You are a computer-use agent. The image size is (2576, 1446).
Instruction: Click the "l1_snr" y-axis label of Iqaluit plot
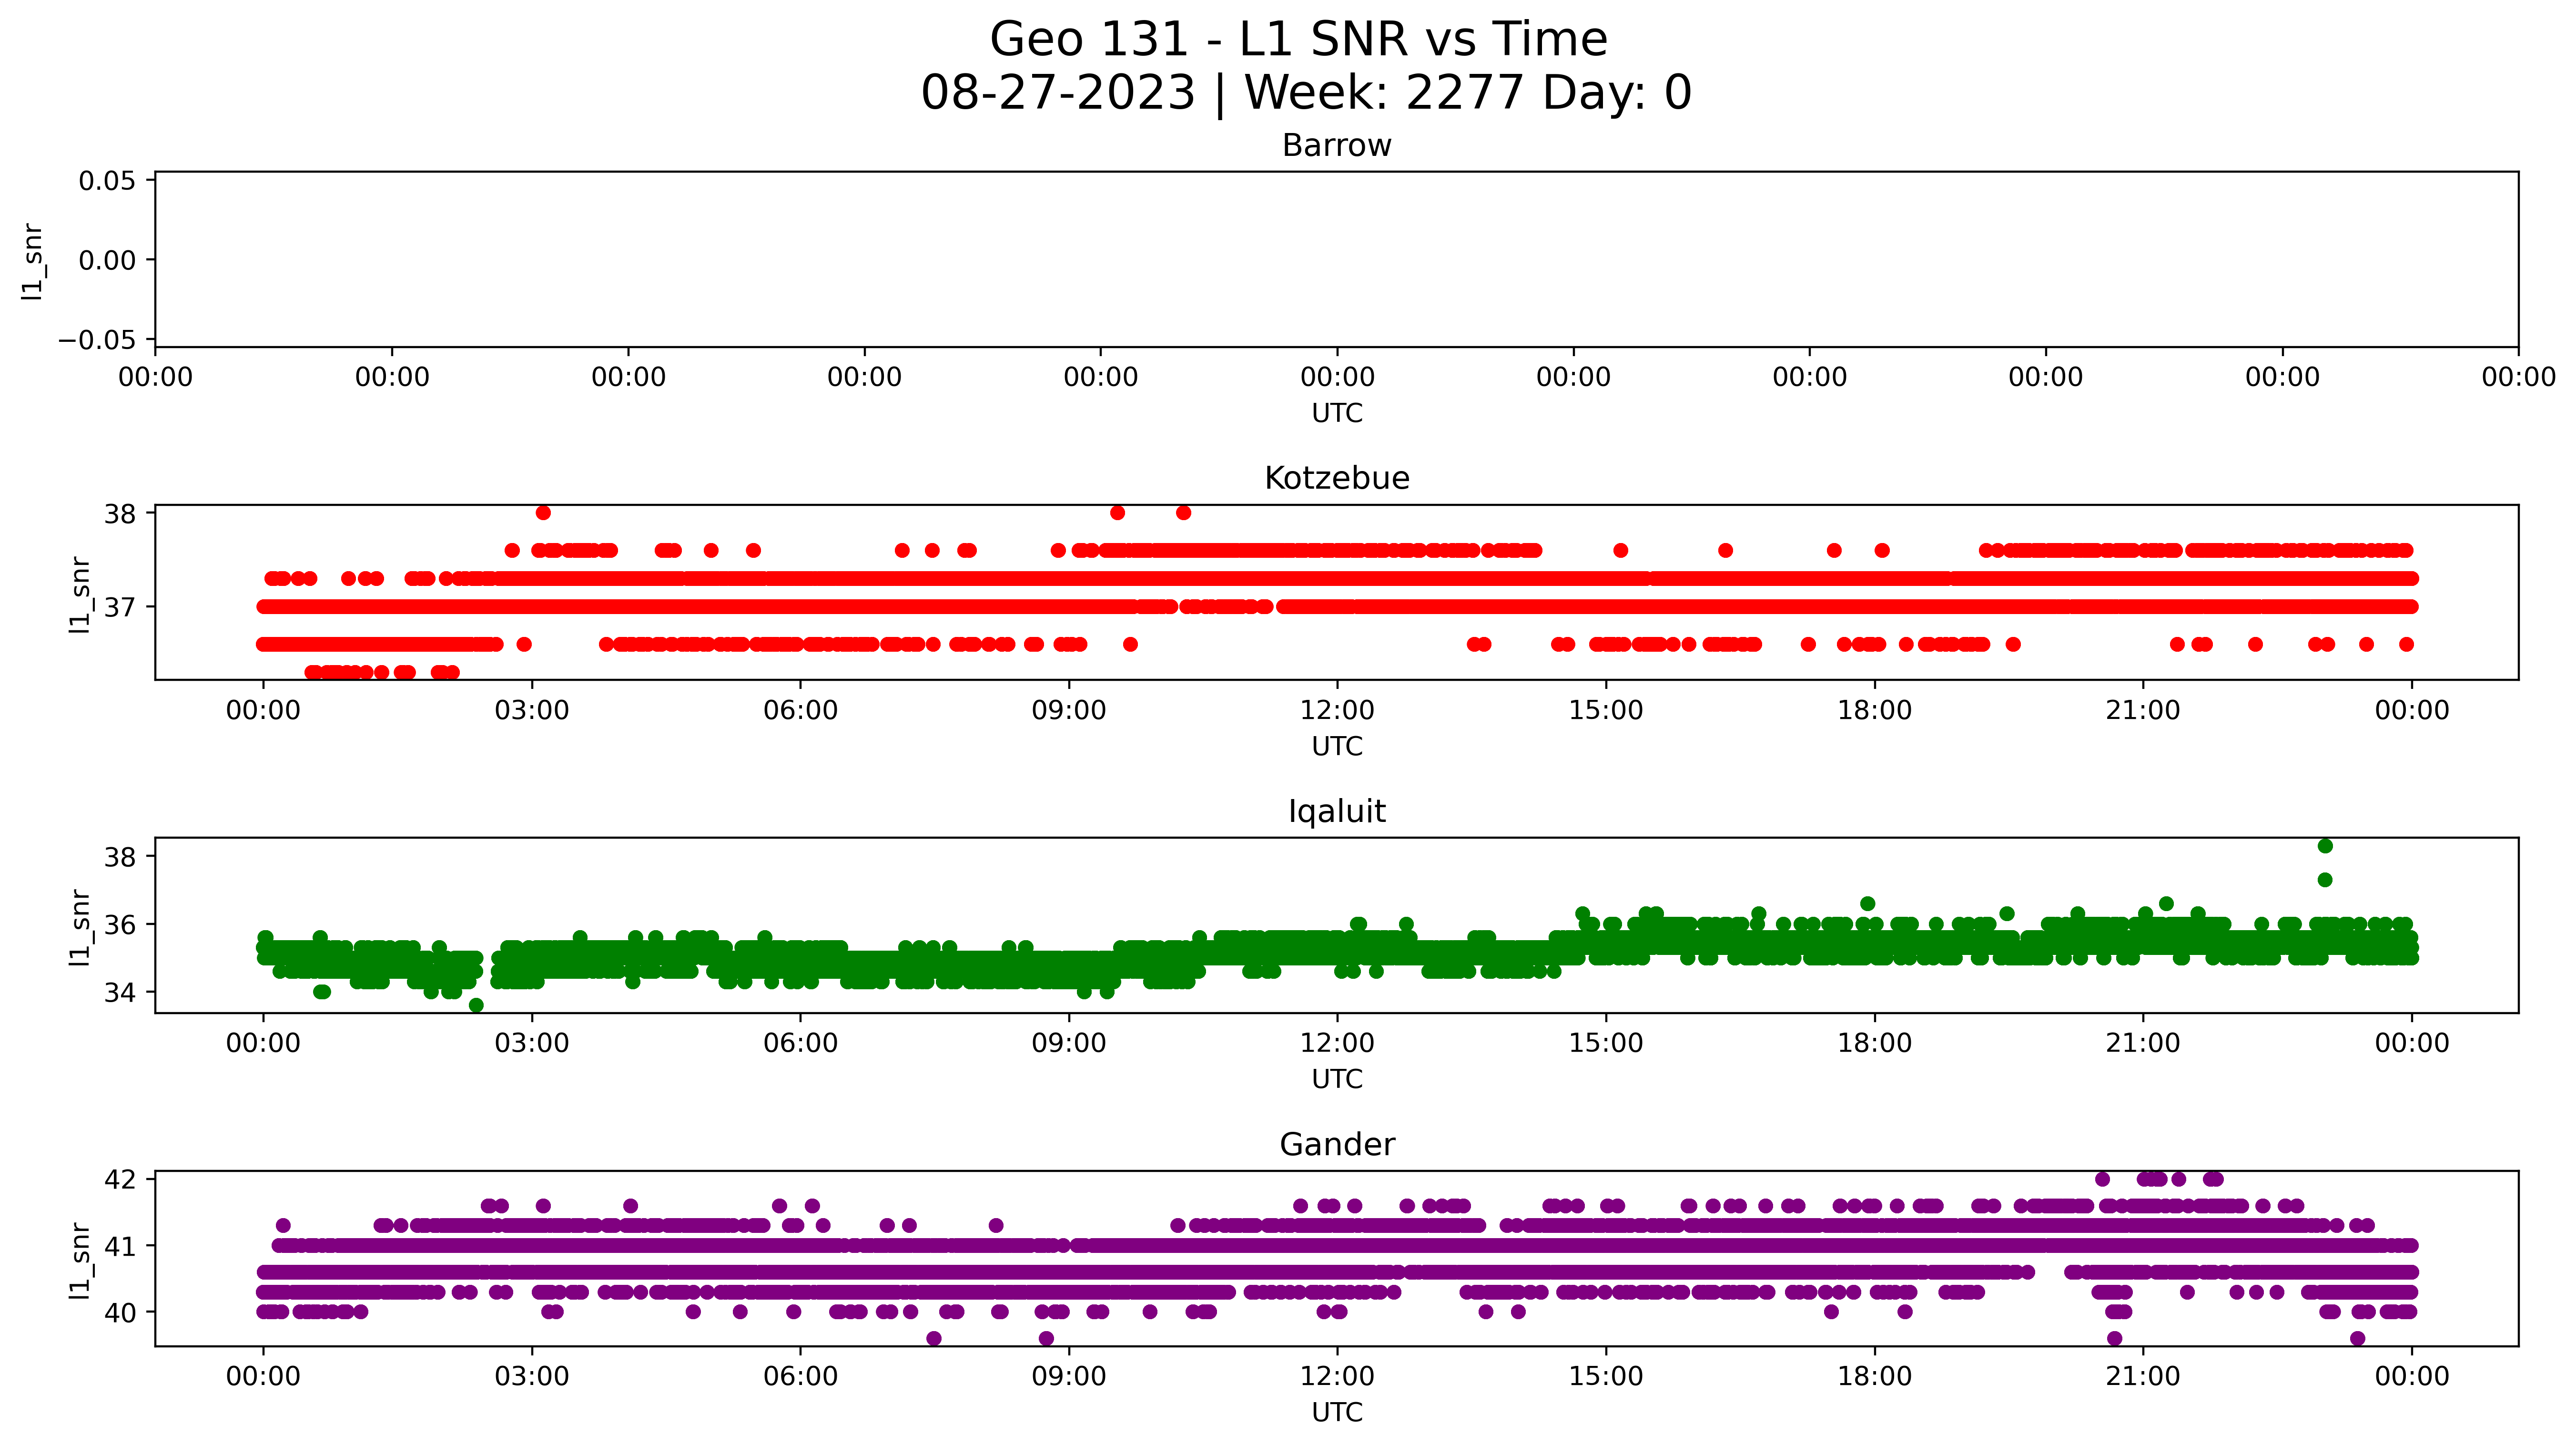[80, 928]
